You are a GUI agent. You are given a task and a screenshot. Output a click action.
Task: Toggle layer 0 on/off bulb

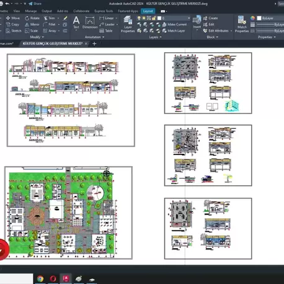pos(139,18)
